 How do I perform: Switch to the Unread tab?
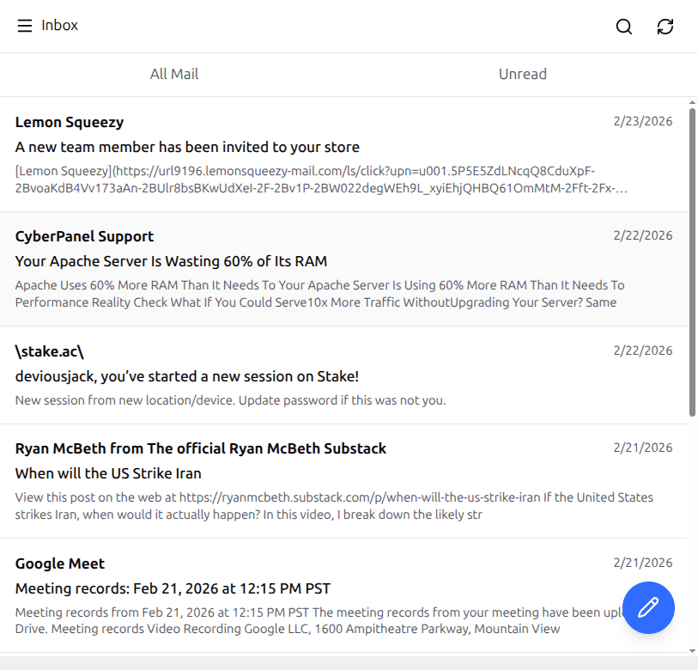[522, 74]
